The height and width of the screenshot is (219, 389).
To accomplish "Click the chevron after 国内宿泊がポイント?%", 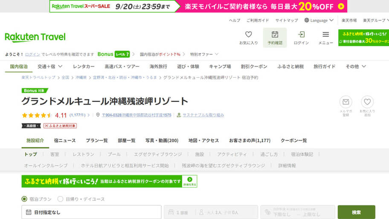I will point(184,54).
